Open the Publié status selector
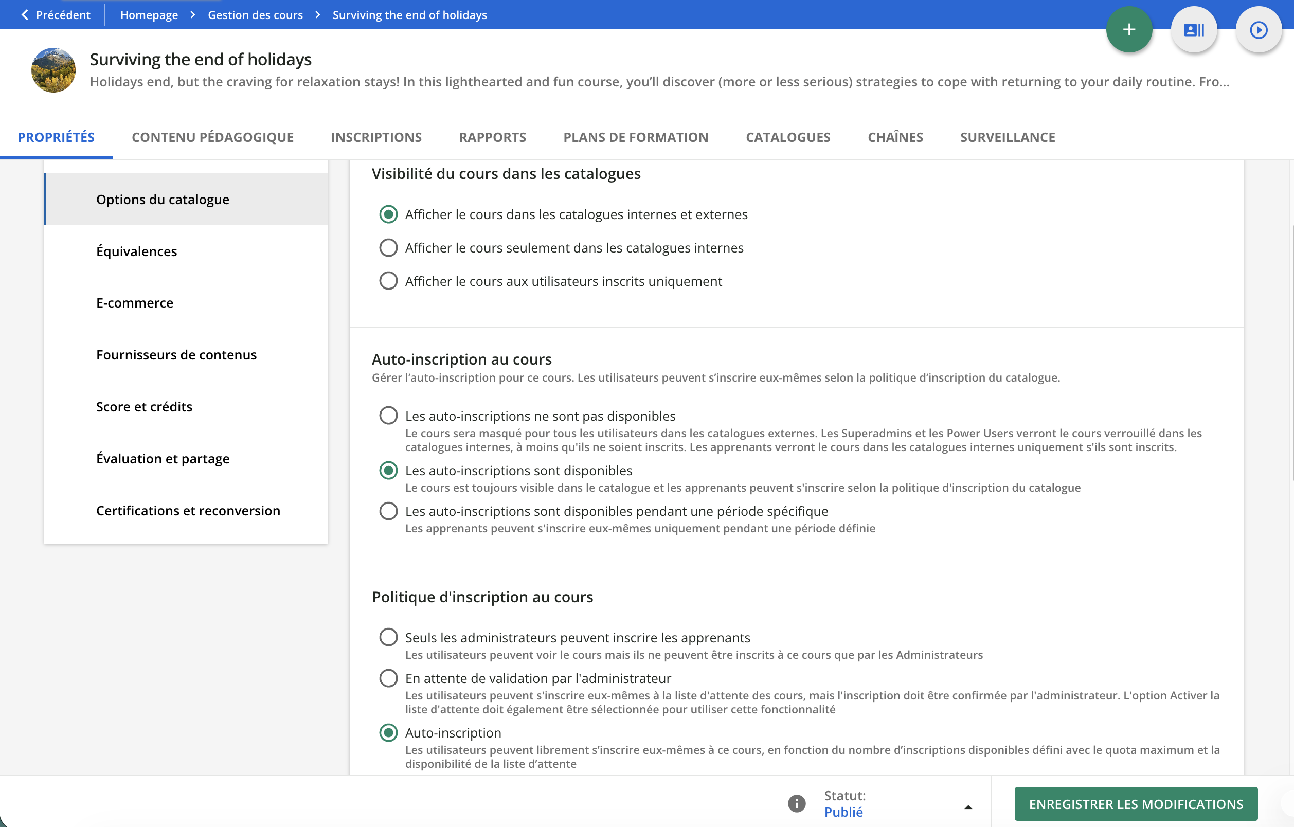The image size is (1294, 827). coord(843,812)
